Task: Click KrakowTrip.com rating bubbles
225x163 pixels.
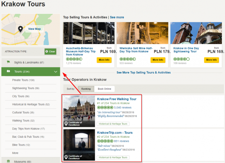Action: 105,141
